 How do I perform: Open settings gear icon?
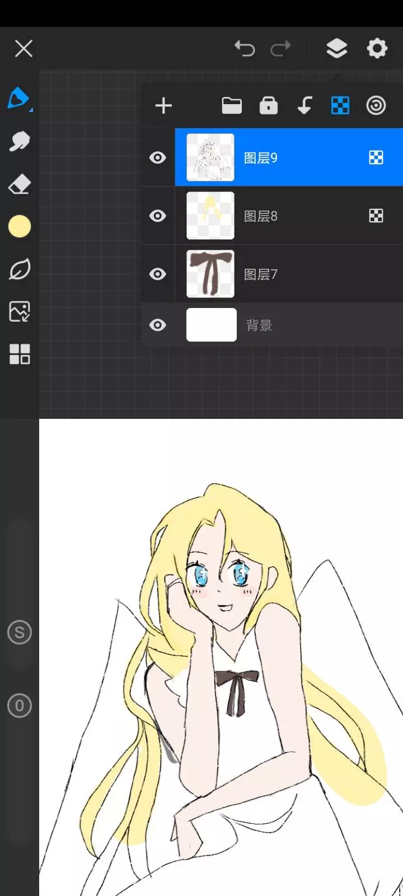[x=377, y=49]
